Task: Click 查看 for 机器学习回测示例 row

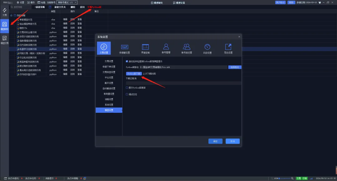Action: 80,49
